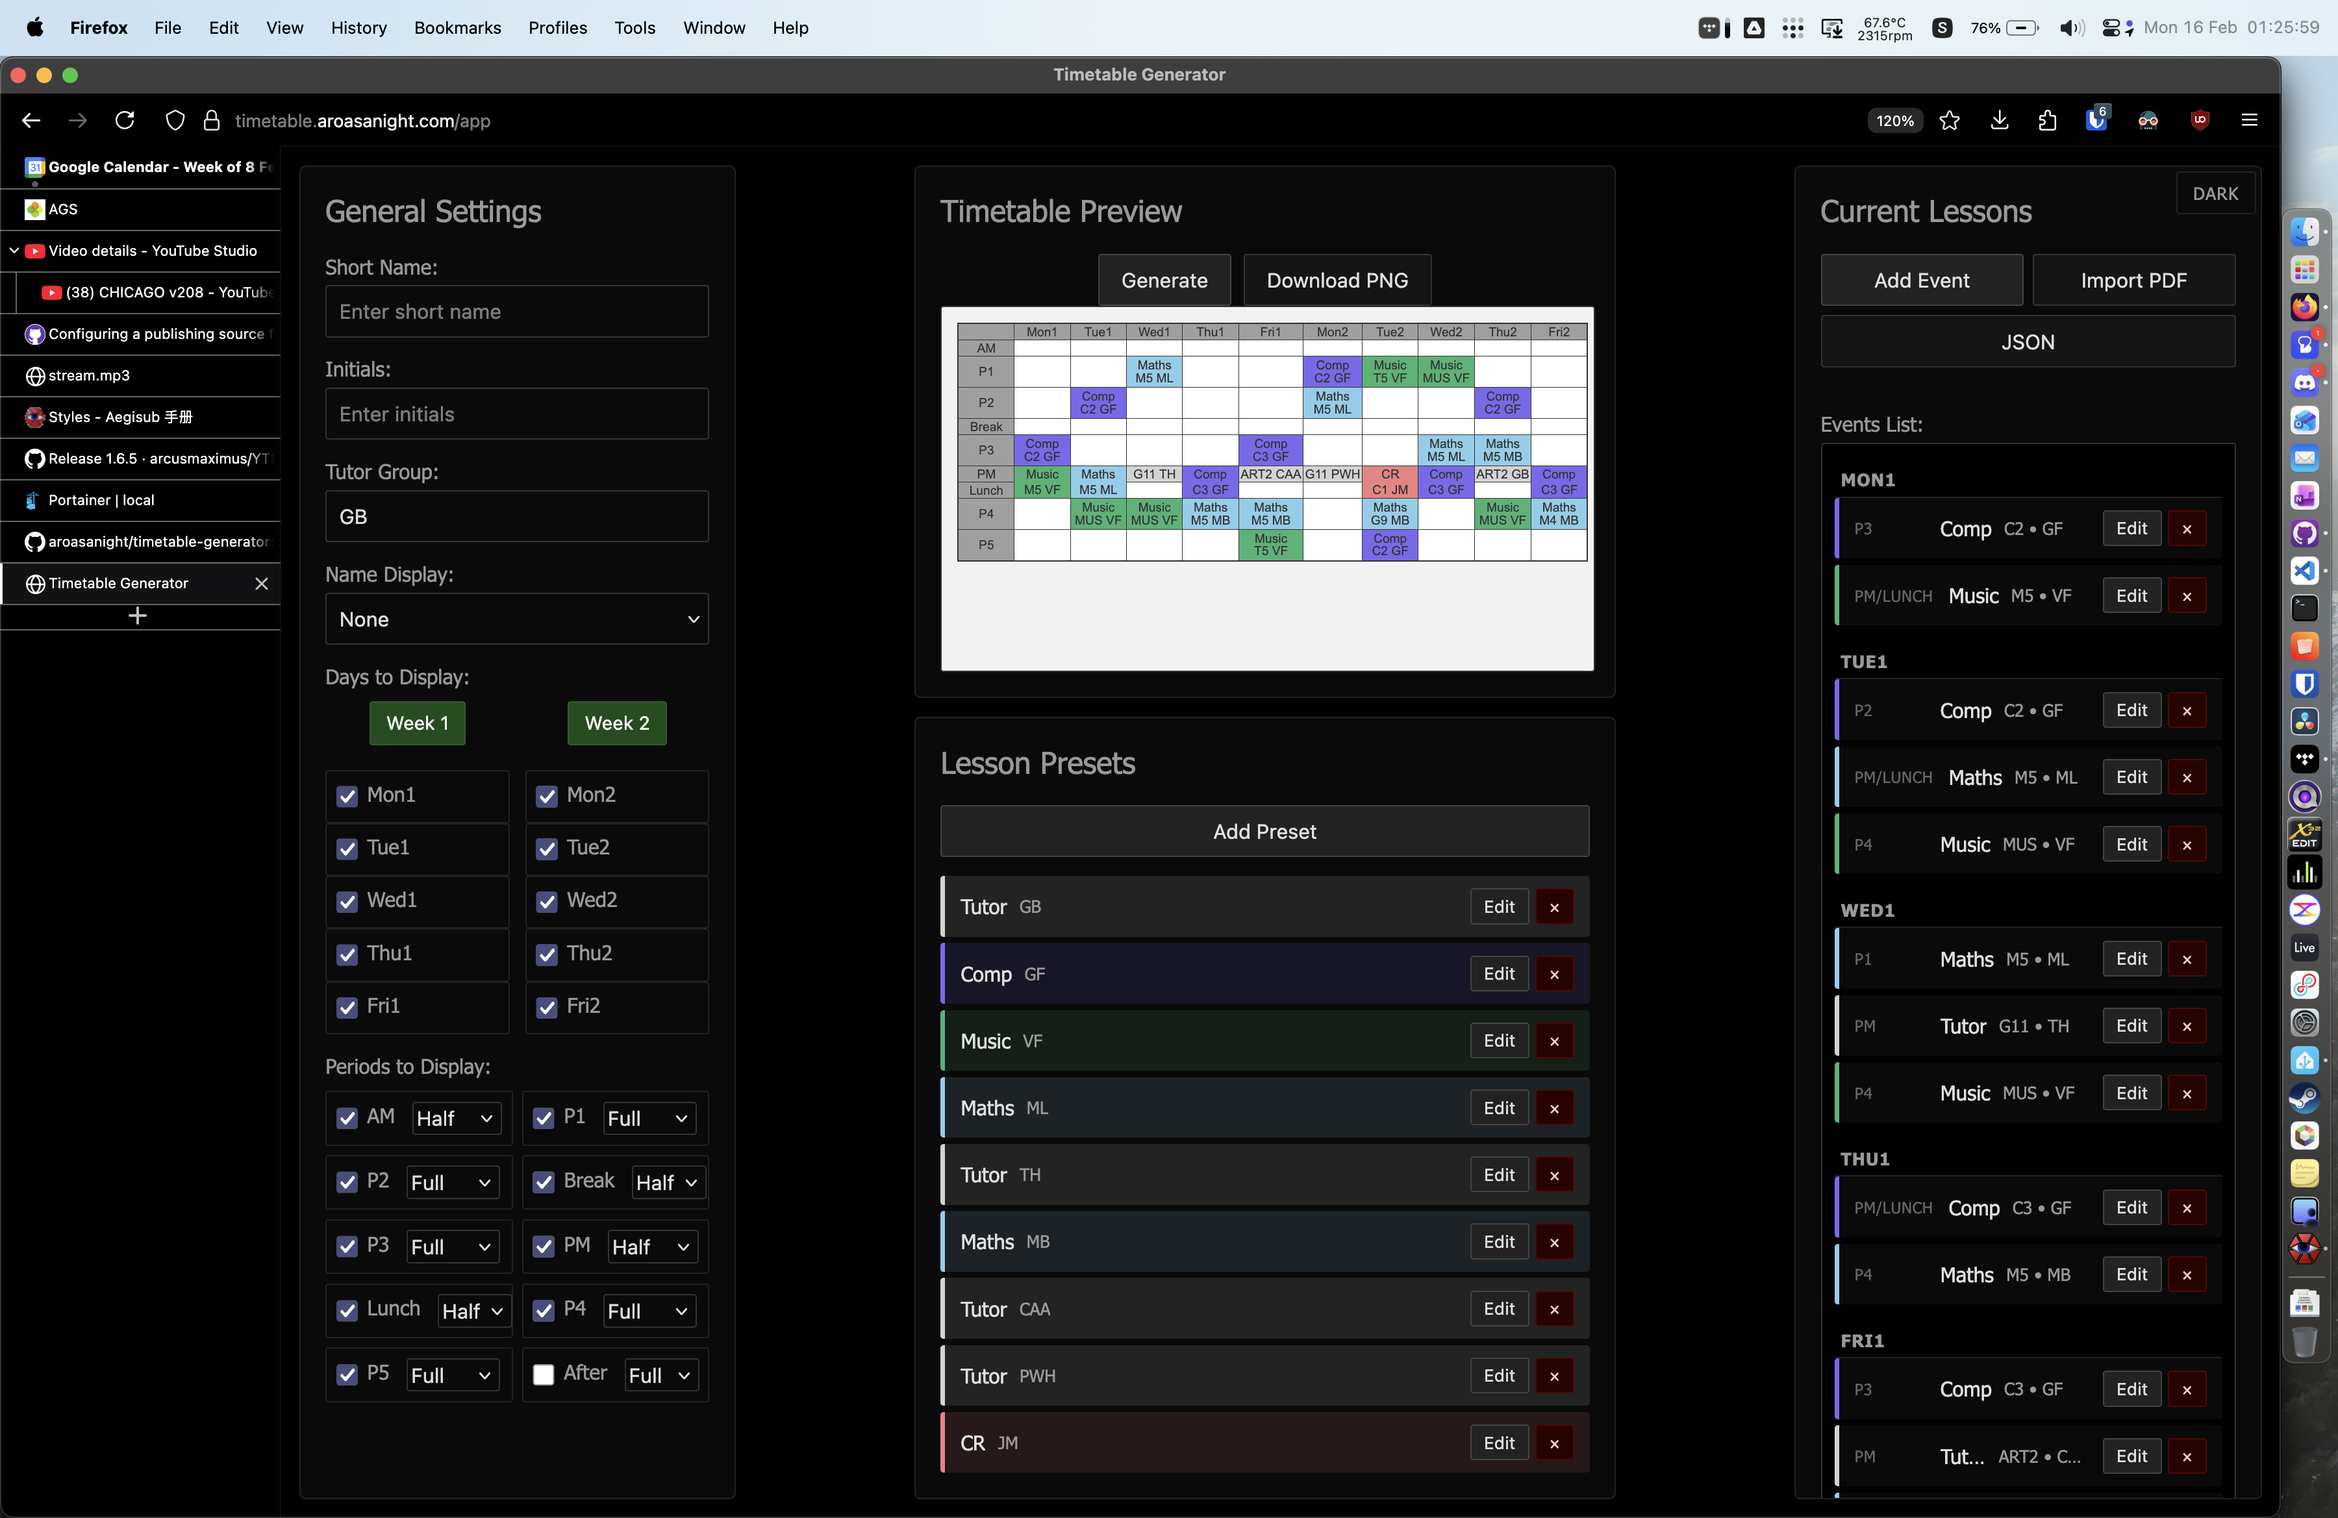Delete the Comp GF preset
This screenshot has height=1518, width=2338.
tap(1554, 974)
